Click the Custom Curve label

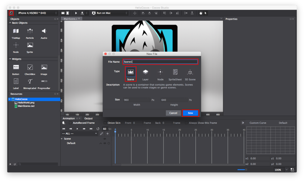pos(258,123)
